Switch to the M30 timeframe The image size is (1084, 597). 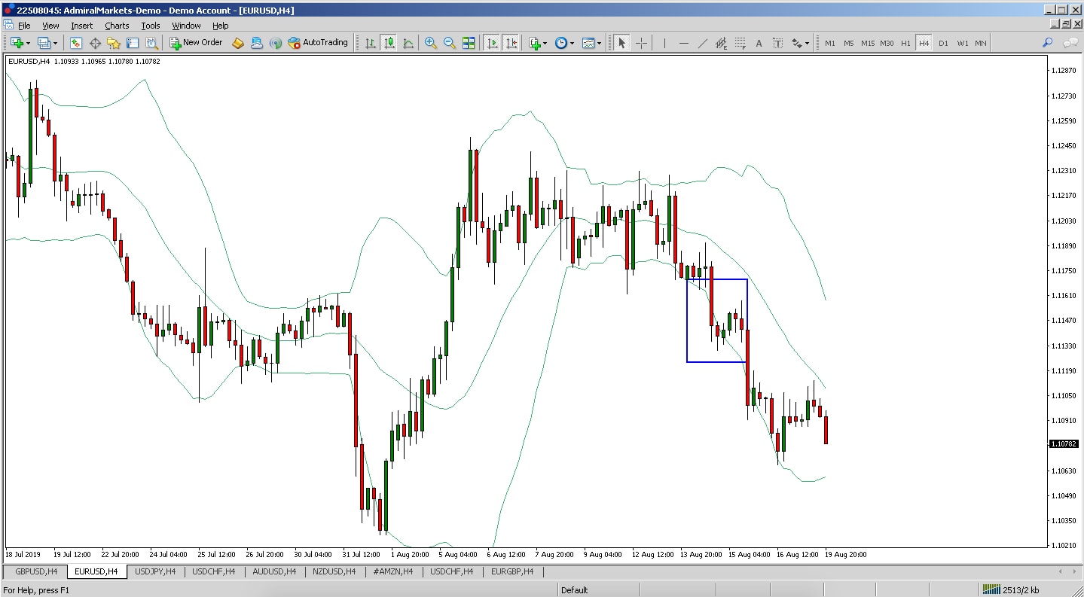pos(887,43)
